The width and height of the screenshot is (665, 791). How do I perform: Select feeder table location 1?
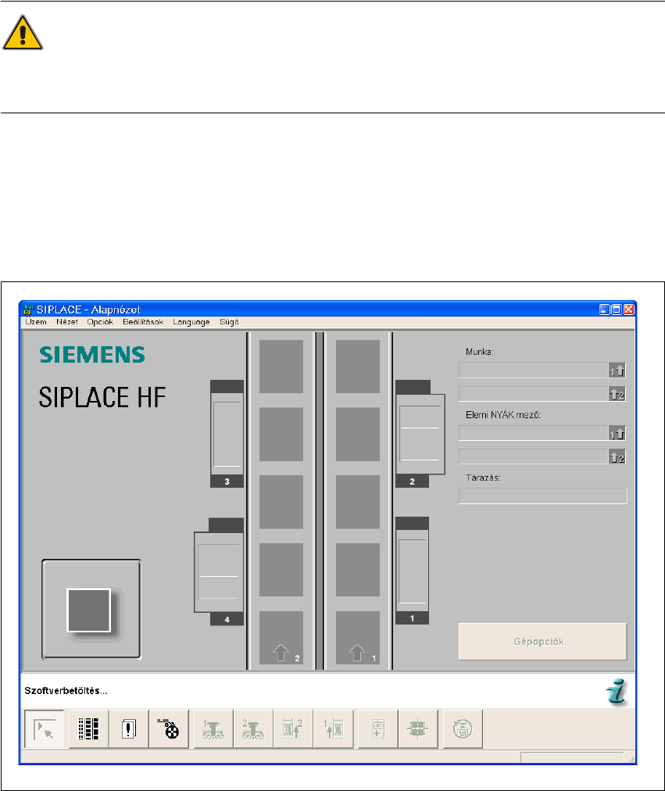click(x=413, y=571)
